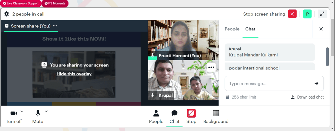
Task: Click the screen share icon in the tab header
Action: tap(7, 26)
